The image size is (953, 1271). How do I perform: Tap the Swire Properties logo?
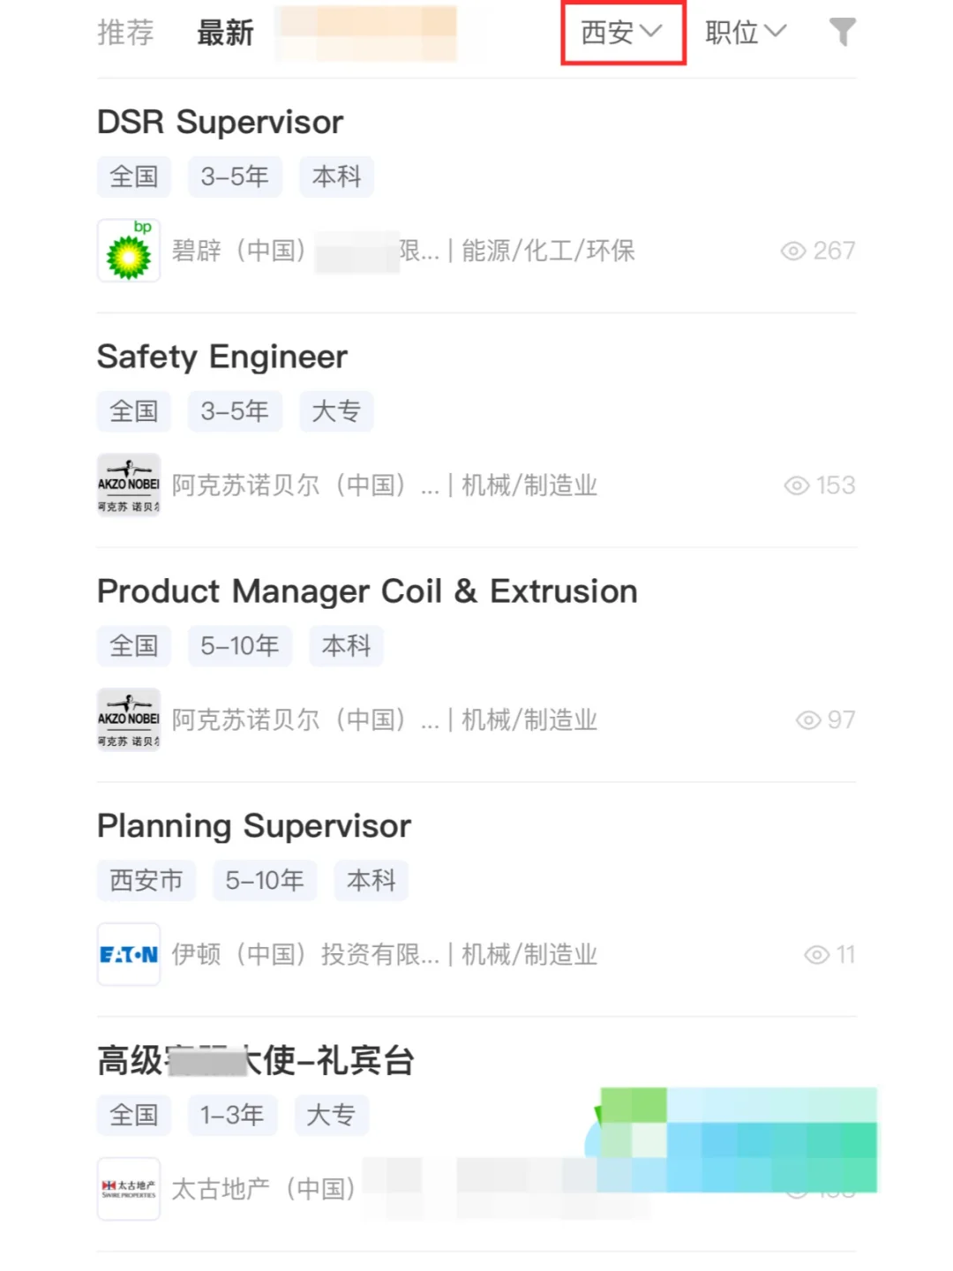pos(129,1189)
